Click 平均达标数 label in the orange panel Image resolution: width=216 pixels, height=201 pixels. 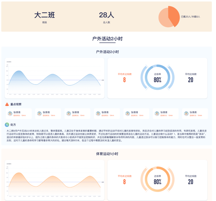[191, 176]
